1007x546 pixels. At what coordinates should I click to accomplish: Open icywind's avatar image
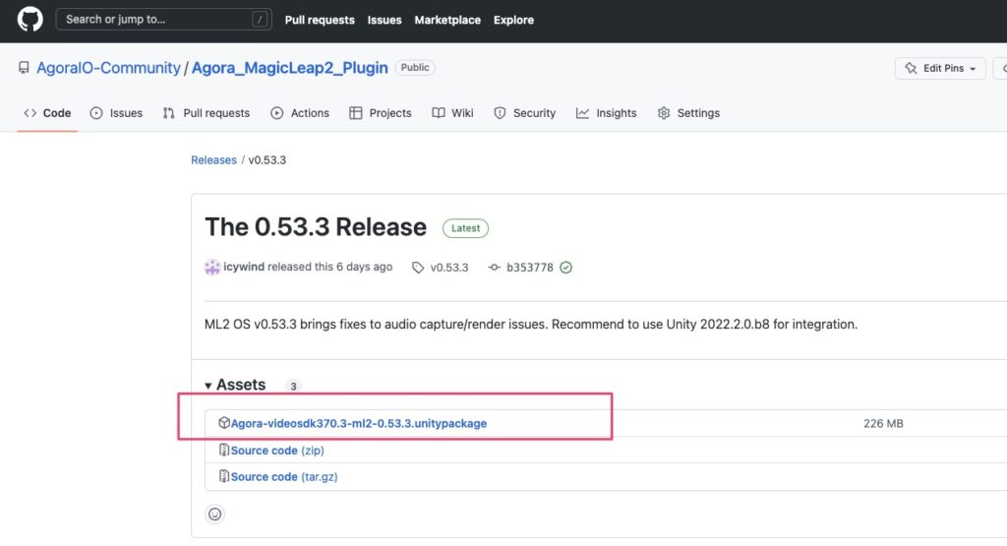point(212,268)
